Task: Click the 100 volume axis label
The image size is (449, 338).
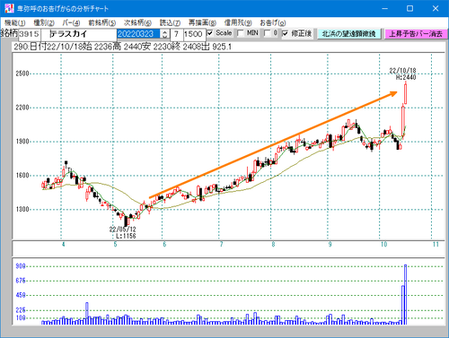Action: [21, 318]
